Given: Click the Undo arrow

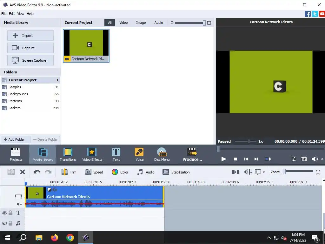Looking at the screenshot, I should pos(37,172).
